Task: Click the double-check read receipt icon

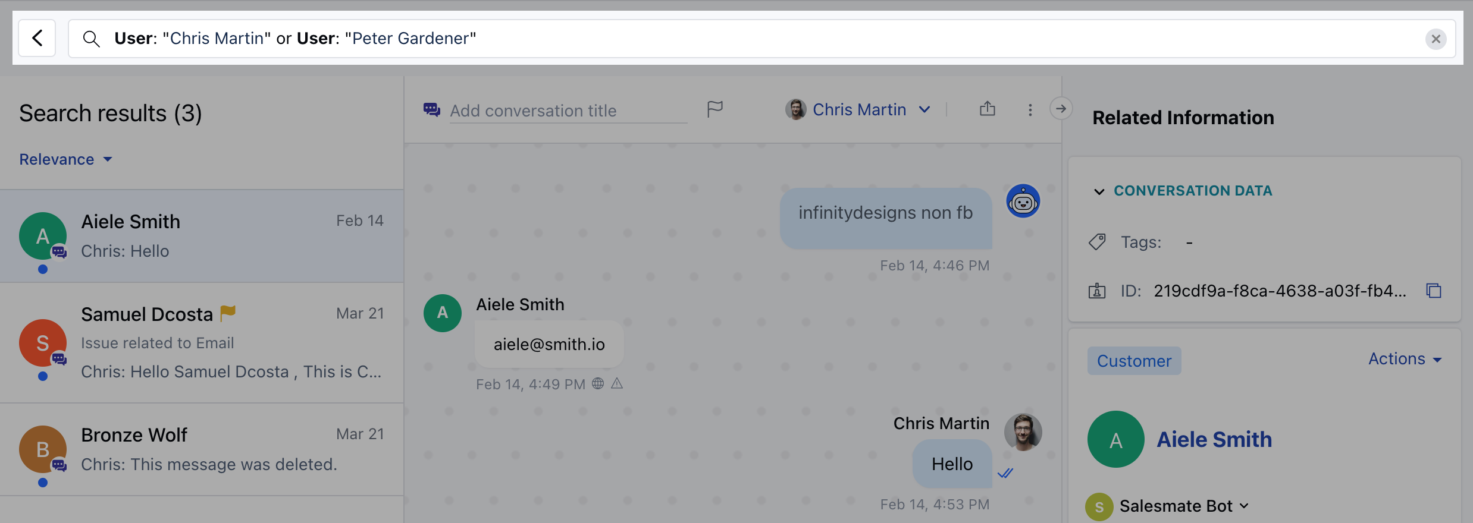Action: coord(1005,473)
